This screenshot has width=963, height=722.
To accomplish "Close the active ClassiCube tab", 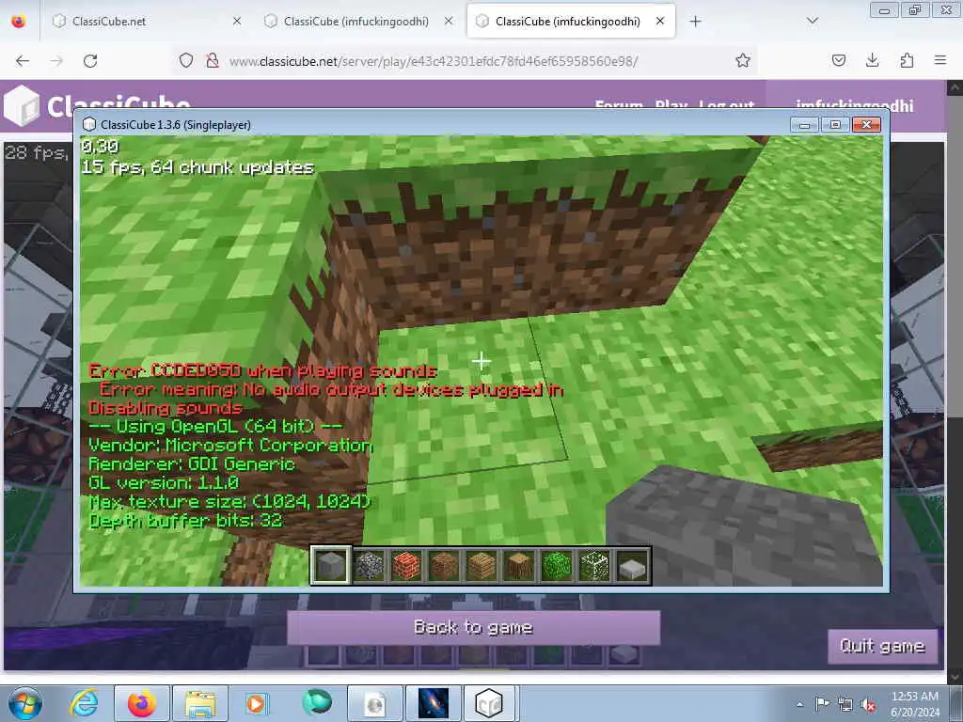I will point(660,21).
